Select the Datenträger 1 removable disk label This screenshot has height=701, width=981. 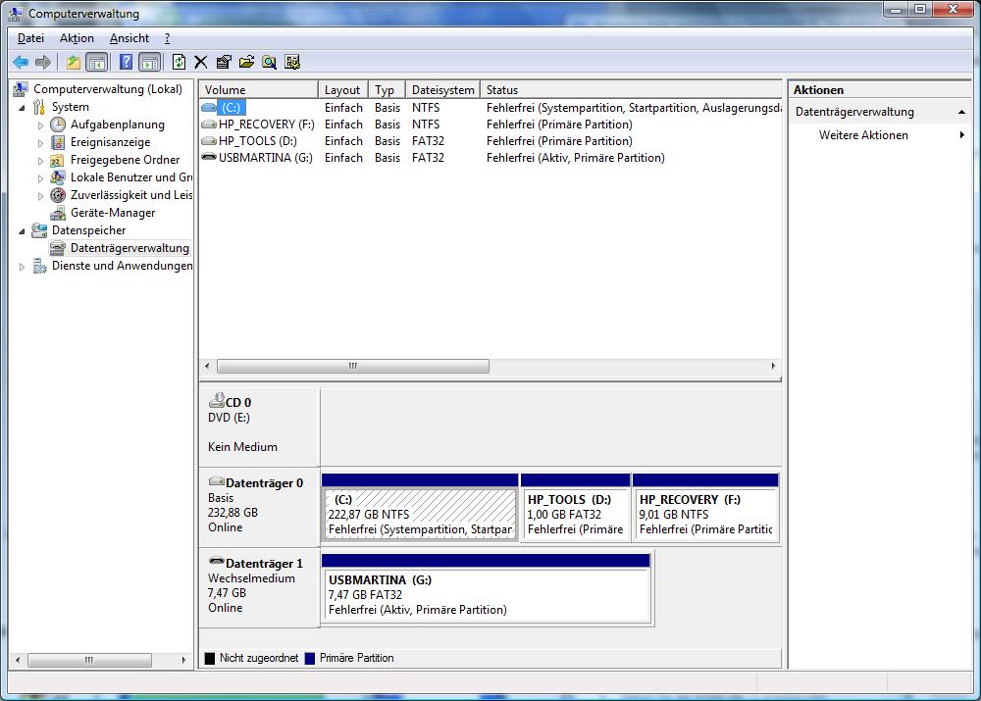click(x=259, y=586)
